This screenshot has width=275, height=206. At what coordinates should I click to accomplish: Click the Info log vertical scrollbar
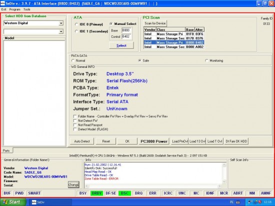(224, 173)
